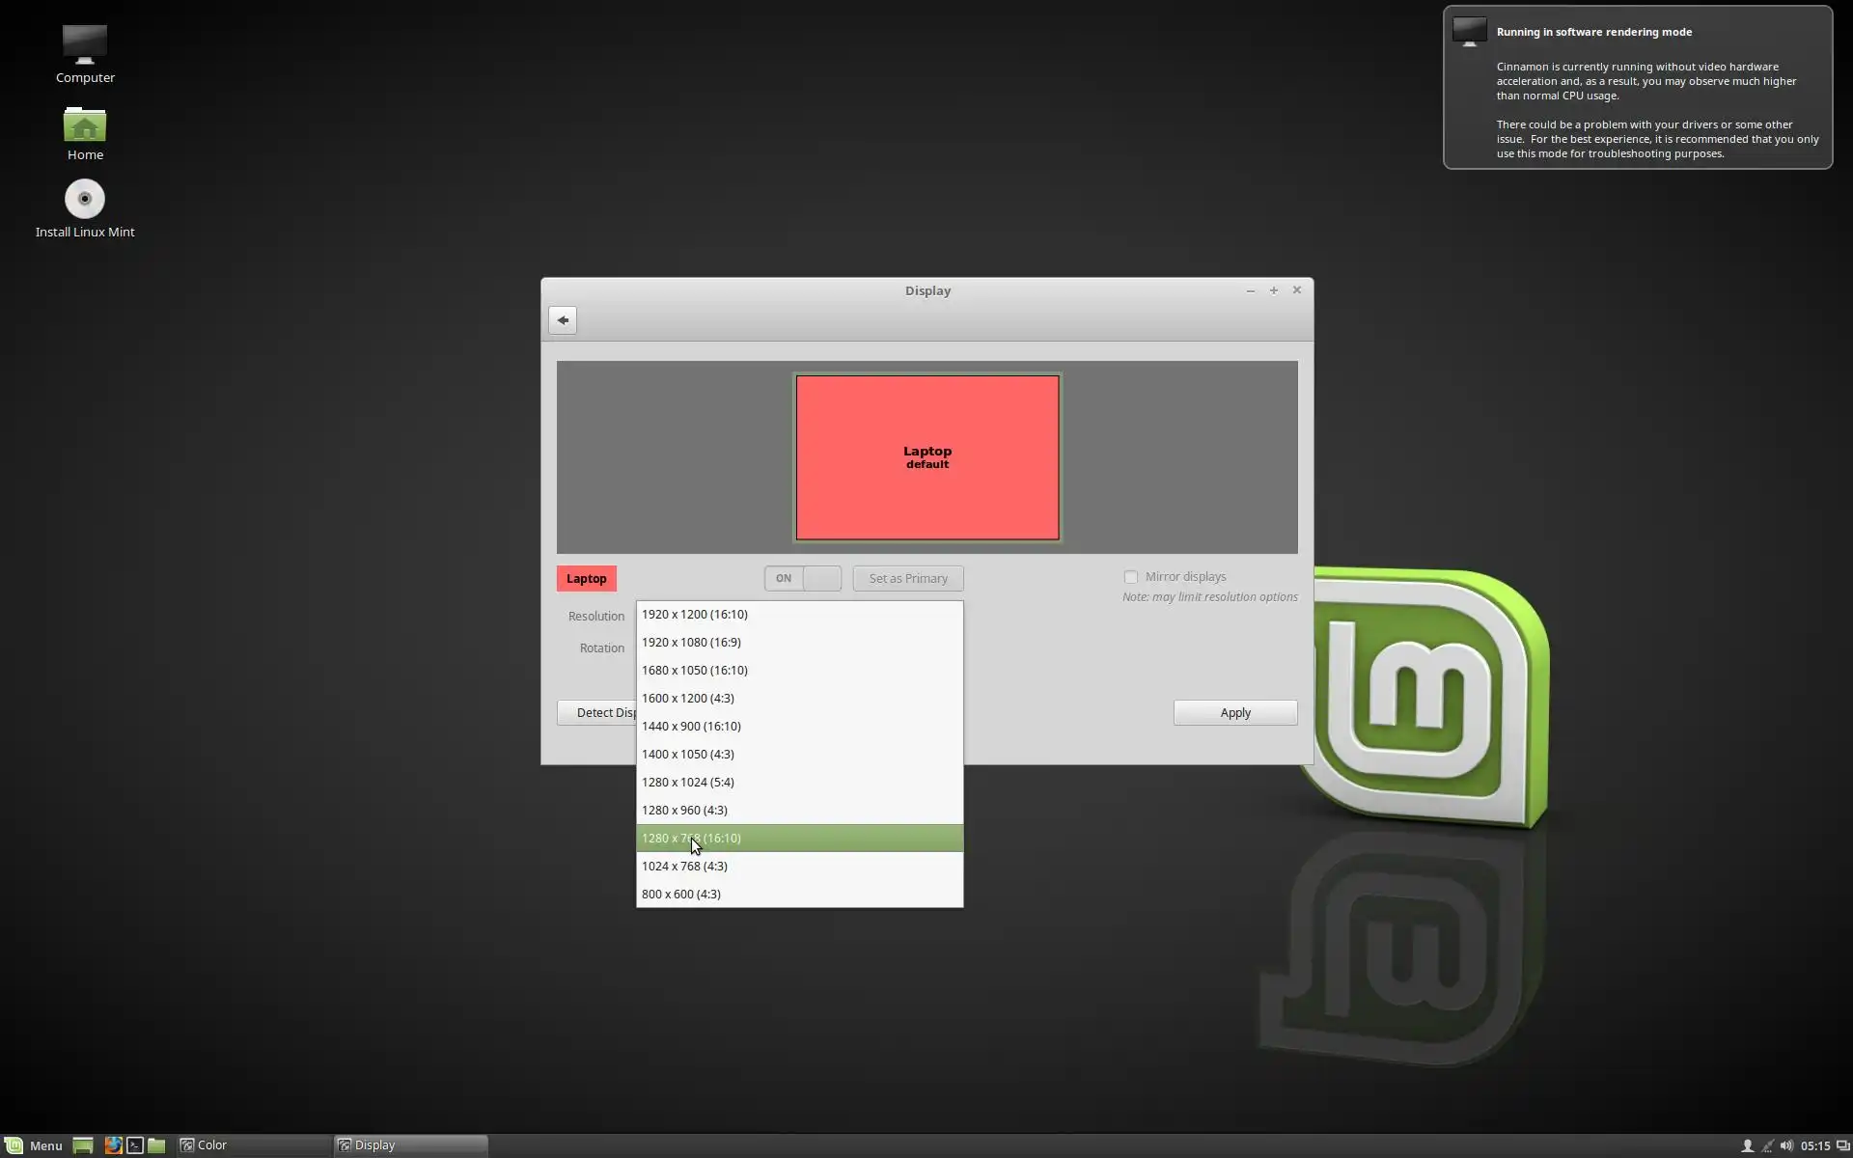This screenshot has width=1853, height=1158.
Task: Toggle the Laptop display ON switch
Action: coord(803,578)
